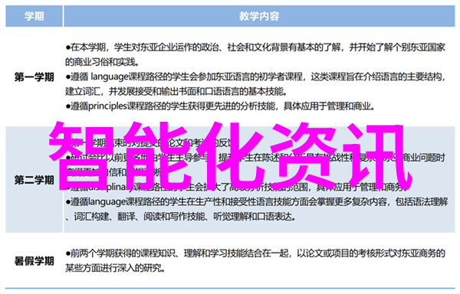Click the magenta character 资 in the watermark
Viewport: 460px width, 294px height.
[x=304, y=155]
